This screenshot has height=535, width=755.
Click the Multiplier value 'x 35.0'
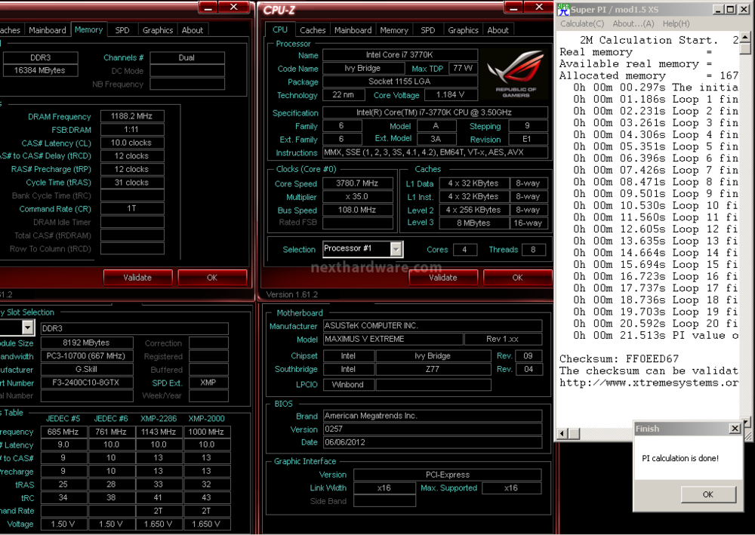(357, 197)
